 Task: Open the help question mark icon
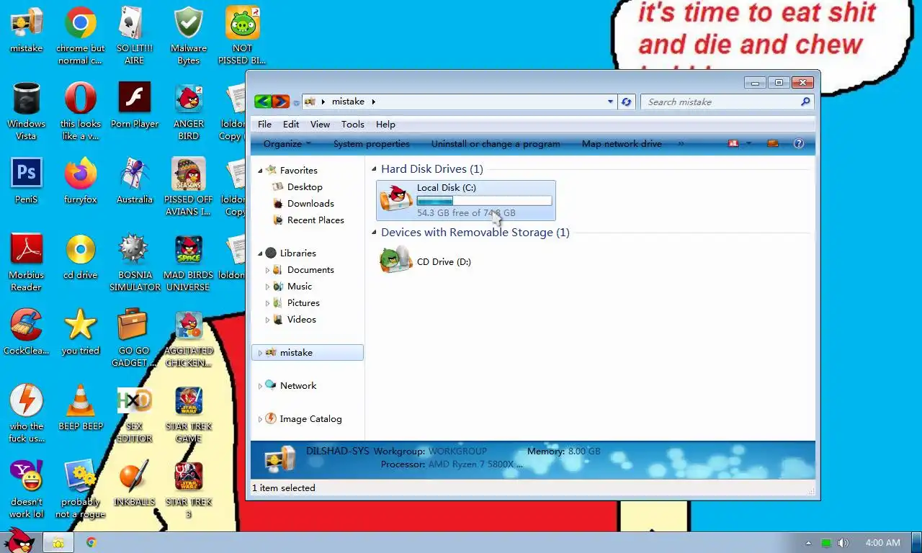pyautogui.click(x=798, y=143)
